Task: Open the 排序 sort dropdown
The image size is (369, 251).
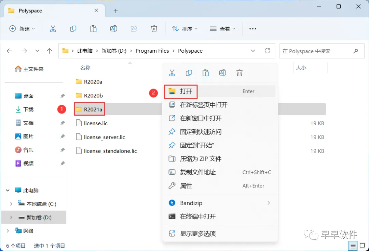Action: click(x=185, y=29)
